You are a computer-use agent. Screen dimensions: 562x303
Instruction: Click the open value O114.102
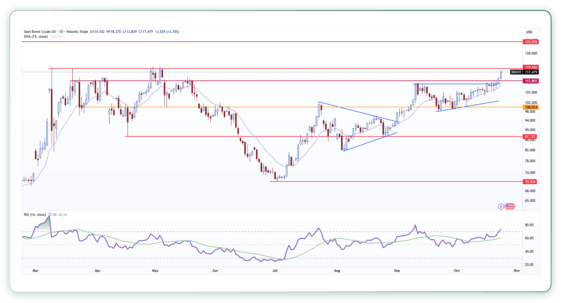pyautogui.click(x=97, y=32)
